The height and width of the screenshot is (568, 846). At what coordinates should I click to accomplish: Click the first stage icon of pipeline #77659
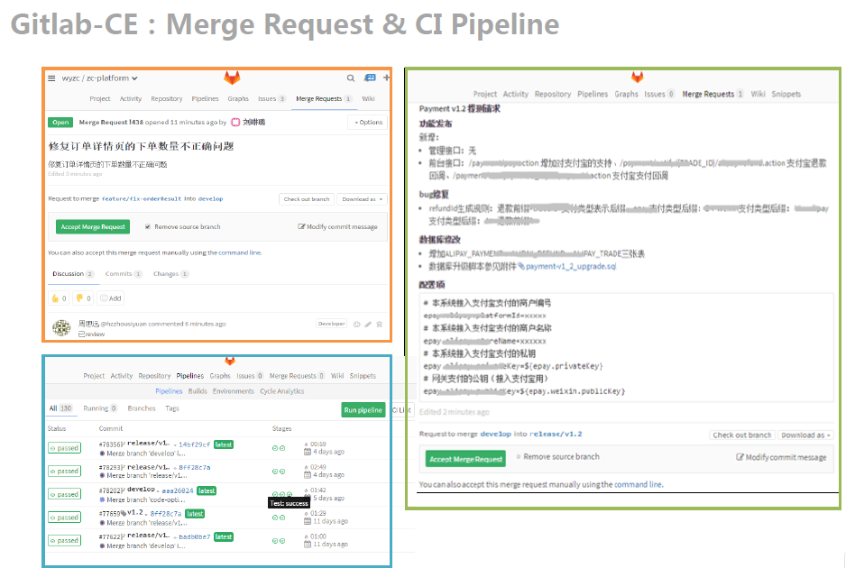point(274,518)
